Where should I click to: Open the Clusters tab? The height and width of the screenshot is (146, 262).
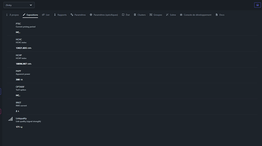(140, 15)
